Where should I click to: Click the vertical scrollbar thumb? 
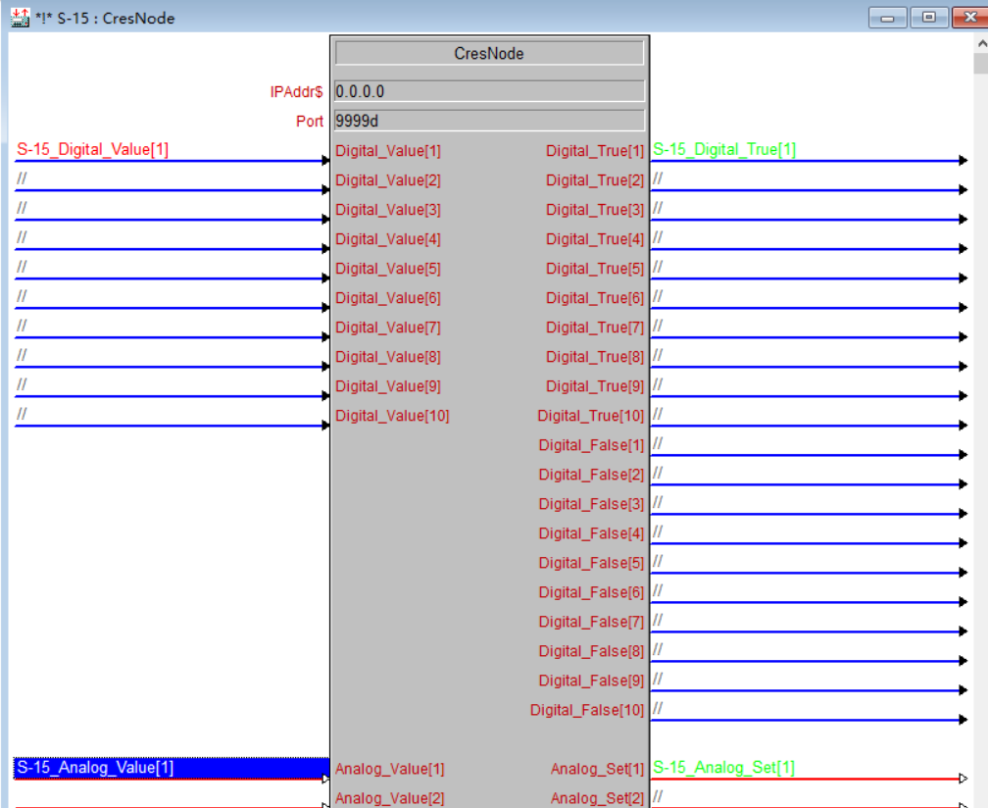pos(981,64)
